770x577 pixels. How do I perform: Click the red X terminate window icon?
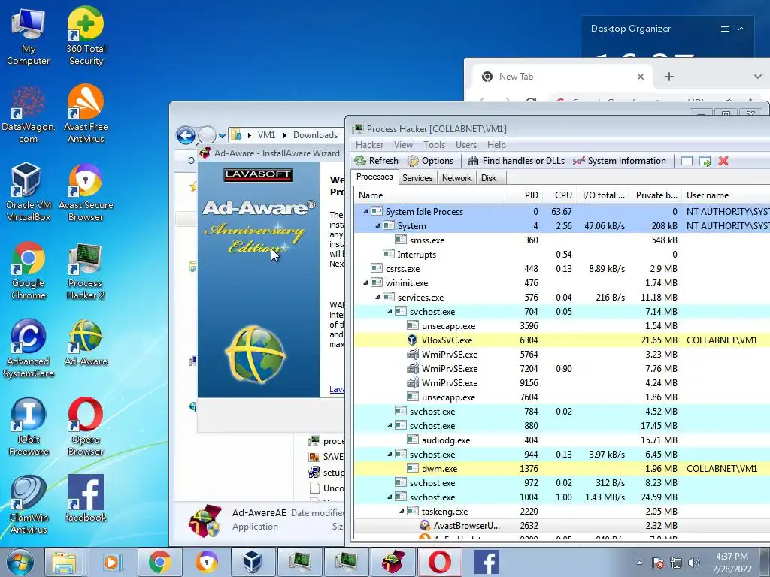coord(723,161)
